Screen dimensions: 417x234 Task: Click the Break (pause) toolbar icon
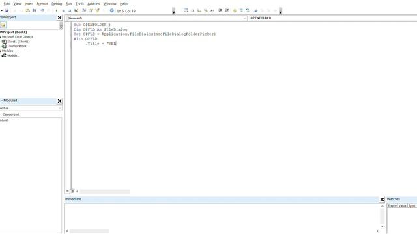(x=63, y=10)
